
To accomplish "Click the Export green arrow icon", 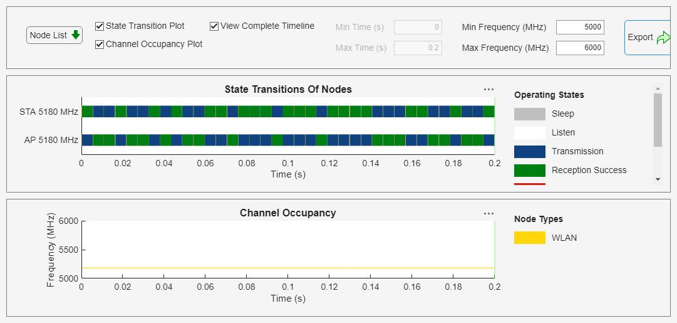I will (x=663, y=38).
